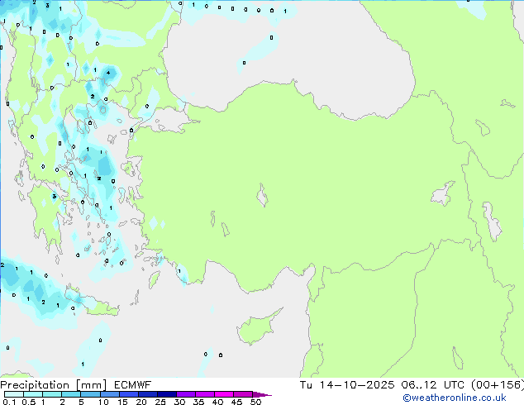Click the 'ECMWF' model label
Image resolution: width=524 pixels, height=405 pixels.
132,385
